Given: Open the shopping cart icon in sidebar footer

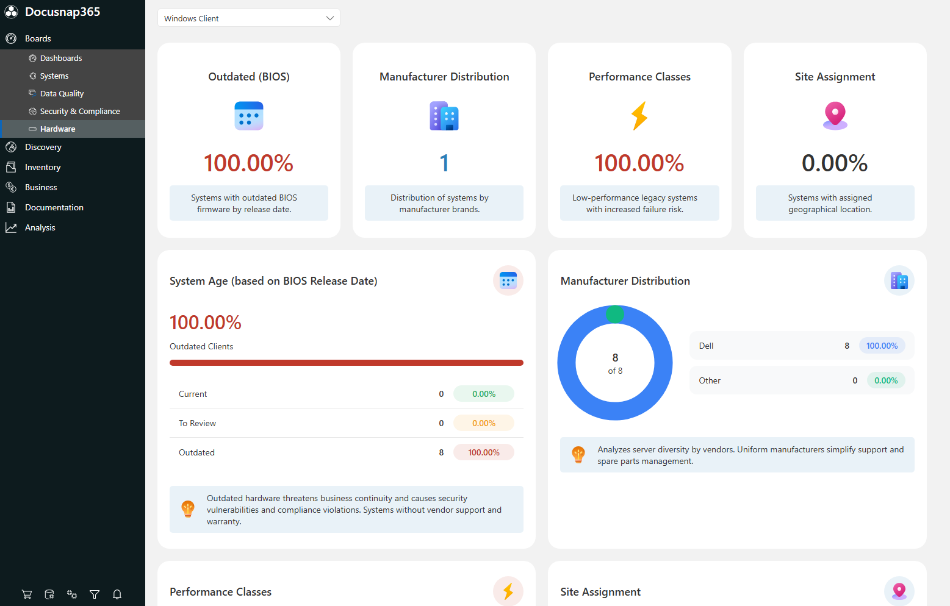Looking at the screenshot, I should coord(27,594).
